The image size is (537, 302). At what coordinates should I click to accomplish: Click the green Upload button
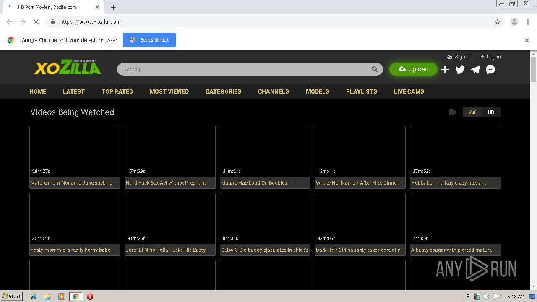point(413,69)
